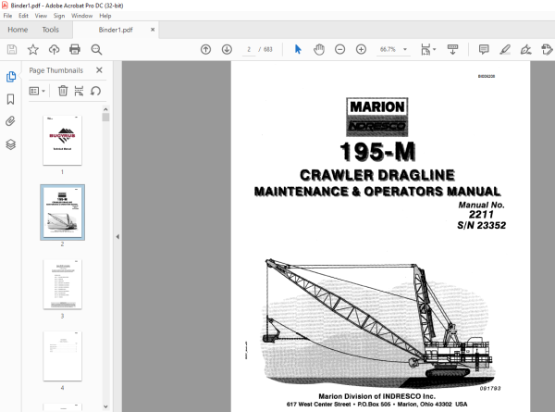
Task: Click the upload to cloud icon
Action: (55, 49)
